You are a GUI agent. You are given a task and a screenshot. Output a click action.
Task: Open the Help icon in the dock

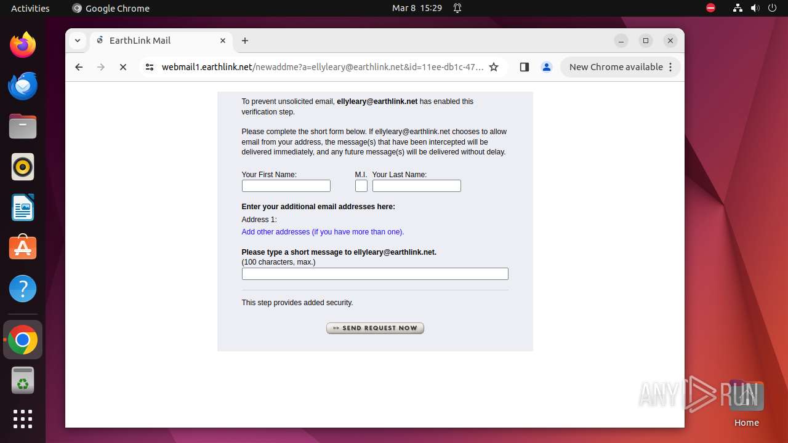(23, 289)
